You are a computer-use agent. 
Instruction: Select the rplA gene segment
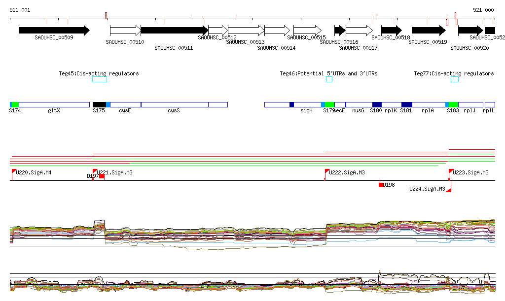(428, 104)
